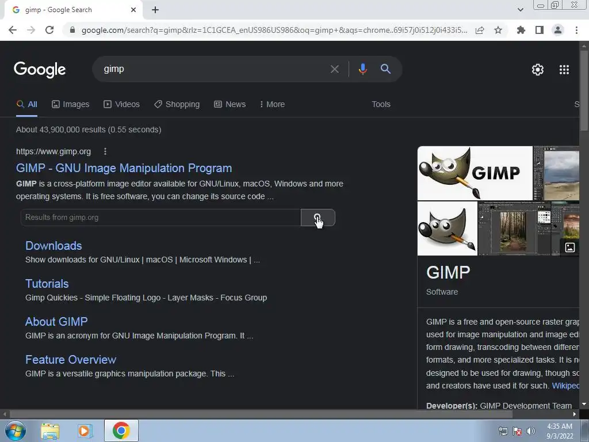Submit the search with the magnifier icon
The height and width of the screenshot is (442, 589).
click(x=385, y=69)
